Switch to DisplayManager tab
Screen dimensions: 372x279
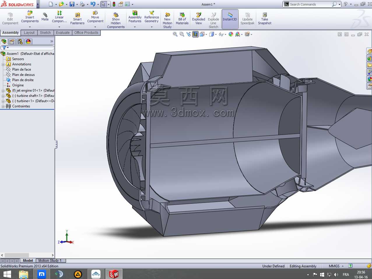(x=28, y=41)
